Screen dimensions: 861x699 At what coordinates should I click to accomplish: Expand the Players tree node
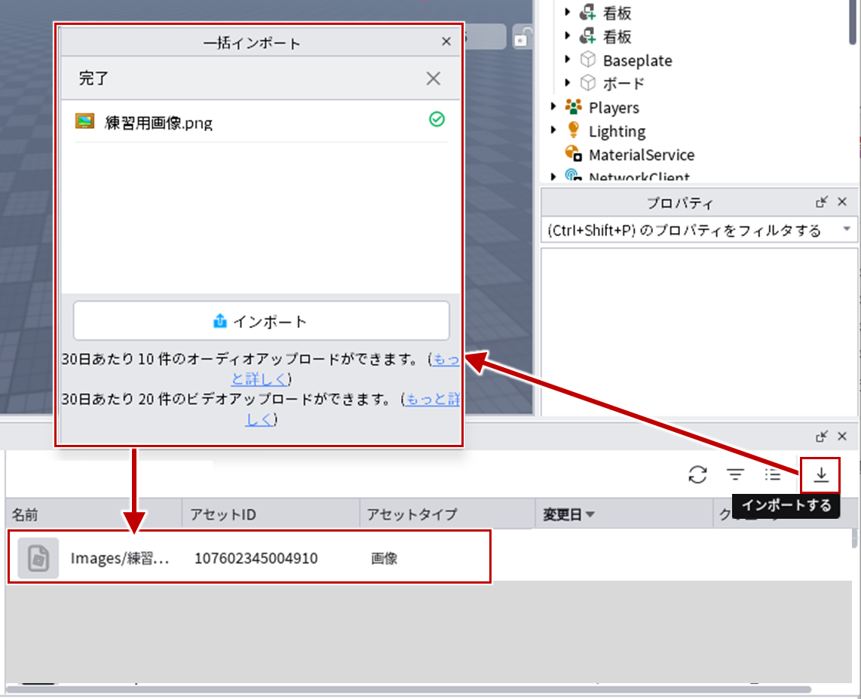(553, 106)
